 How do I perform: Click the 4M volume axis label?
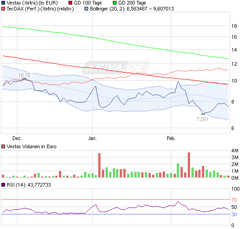tap(235, 151)
